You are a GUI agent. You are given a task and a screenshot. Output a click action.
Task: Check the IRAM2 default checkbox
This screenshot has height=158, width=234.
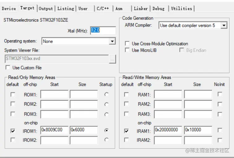[x=126, y=140]
